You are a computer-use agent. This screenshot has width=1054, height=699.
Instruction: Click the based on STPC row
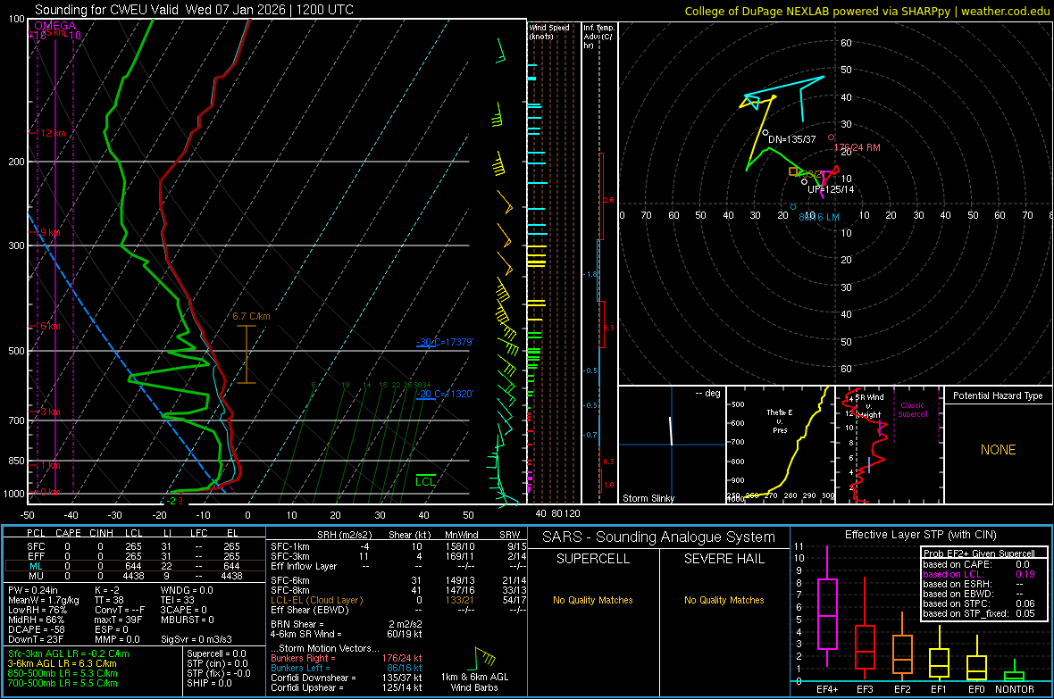(x=979, y=603)
